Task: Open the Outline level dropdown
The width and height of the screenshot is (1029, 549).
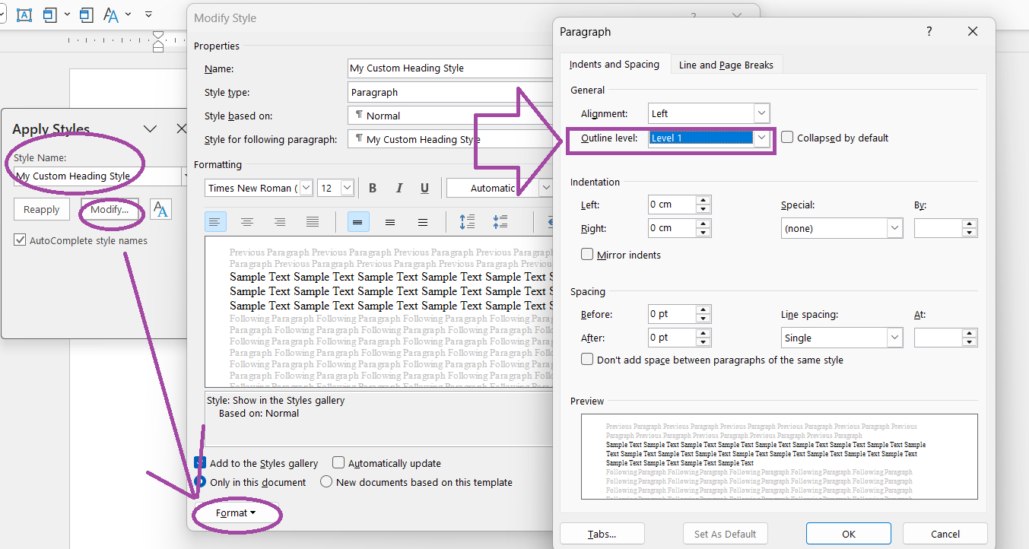Action: tap(761, 137)
